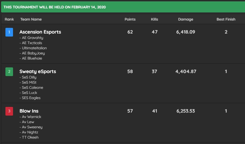Select player SES Eagles
The image size is (245, 144).
pyautogui.click(x=31, y=98)
